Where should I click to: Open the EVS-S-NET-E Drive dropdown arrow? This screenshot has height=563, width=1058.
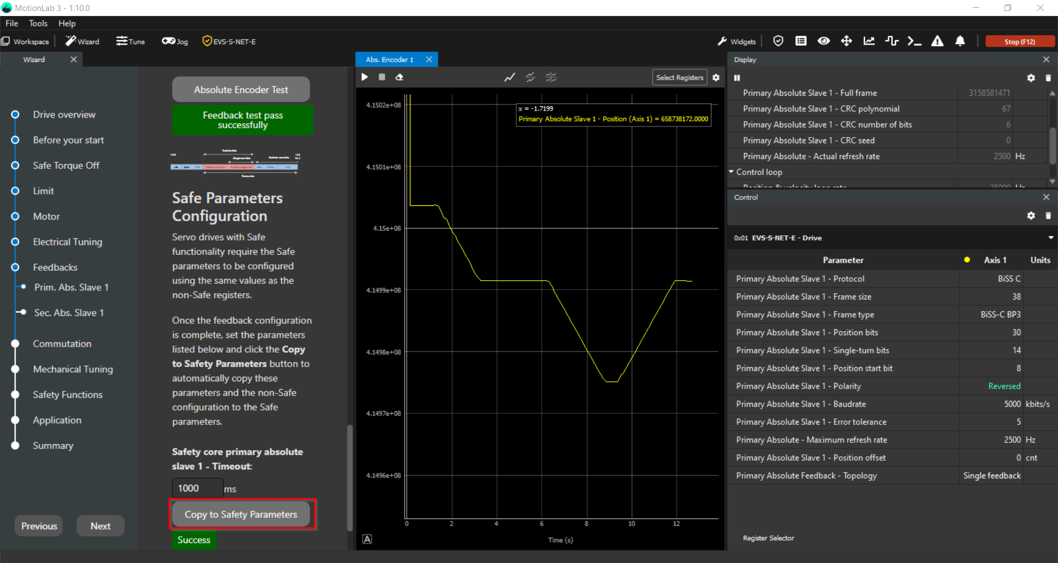1050,238
